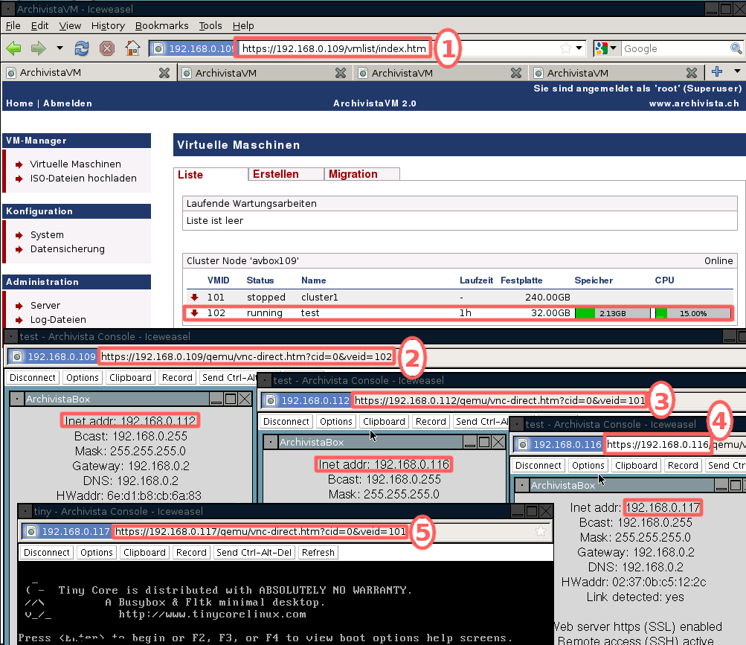Click the Google search input field

point(674,48)
